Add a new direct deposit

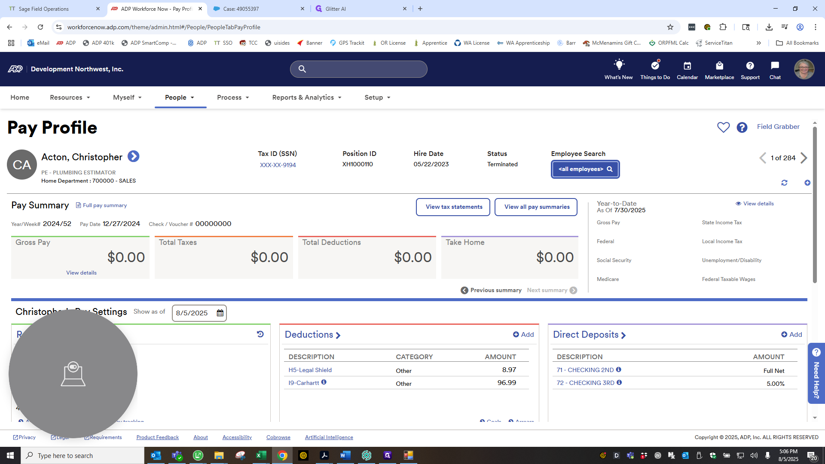[791, 335]
